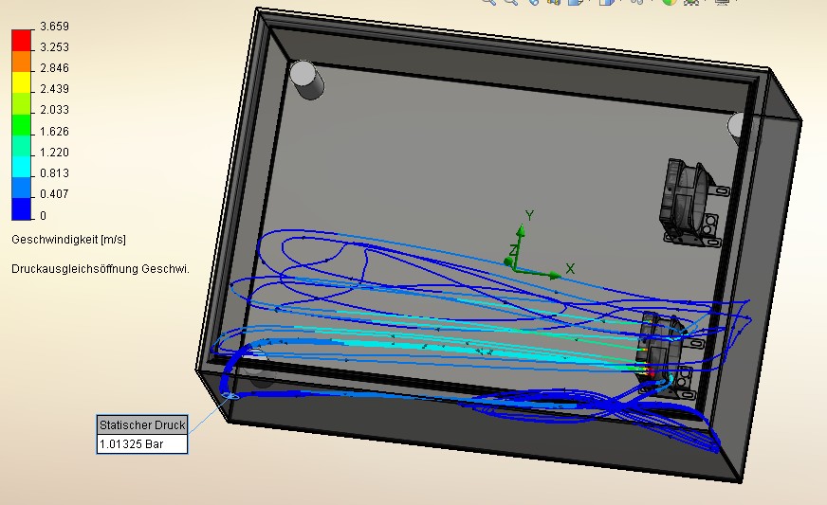Select the top-right cylindrical standoff
The image size is (827, 505).
point(742,129)
